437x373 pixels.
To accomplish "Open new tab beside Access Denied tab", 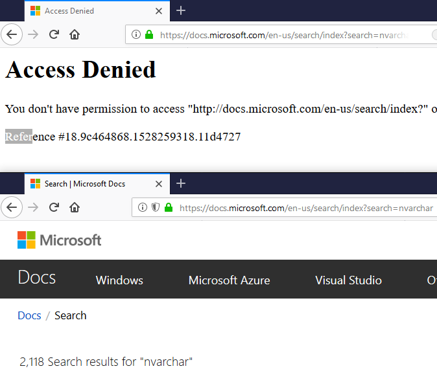I will pos(181,10).
